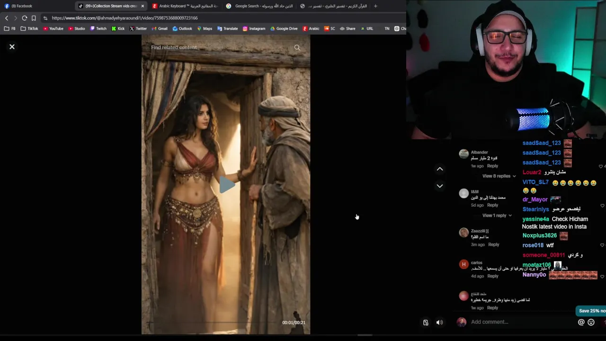Switch to the Quran Tafsir al-Tabari tab

(x=334, y=6)
